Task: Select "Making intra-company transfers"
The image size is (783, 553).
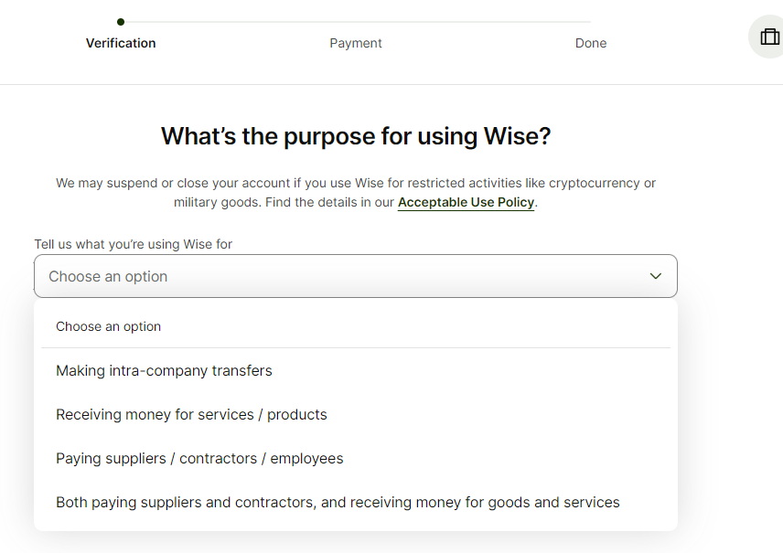Action: [164, 370]
